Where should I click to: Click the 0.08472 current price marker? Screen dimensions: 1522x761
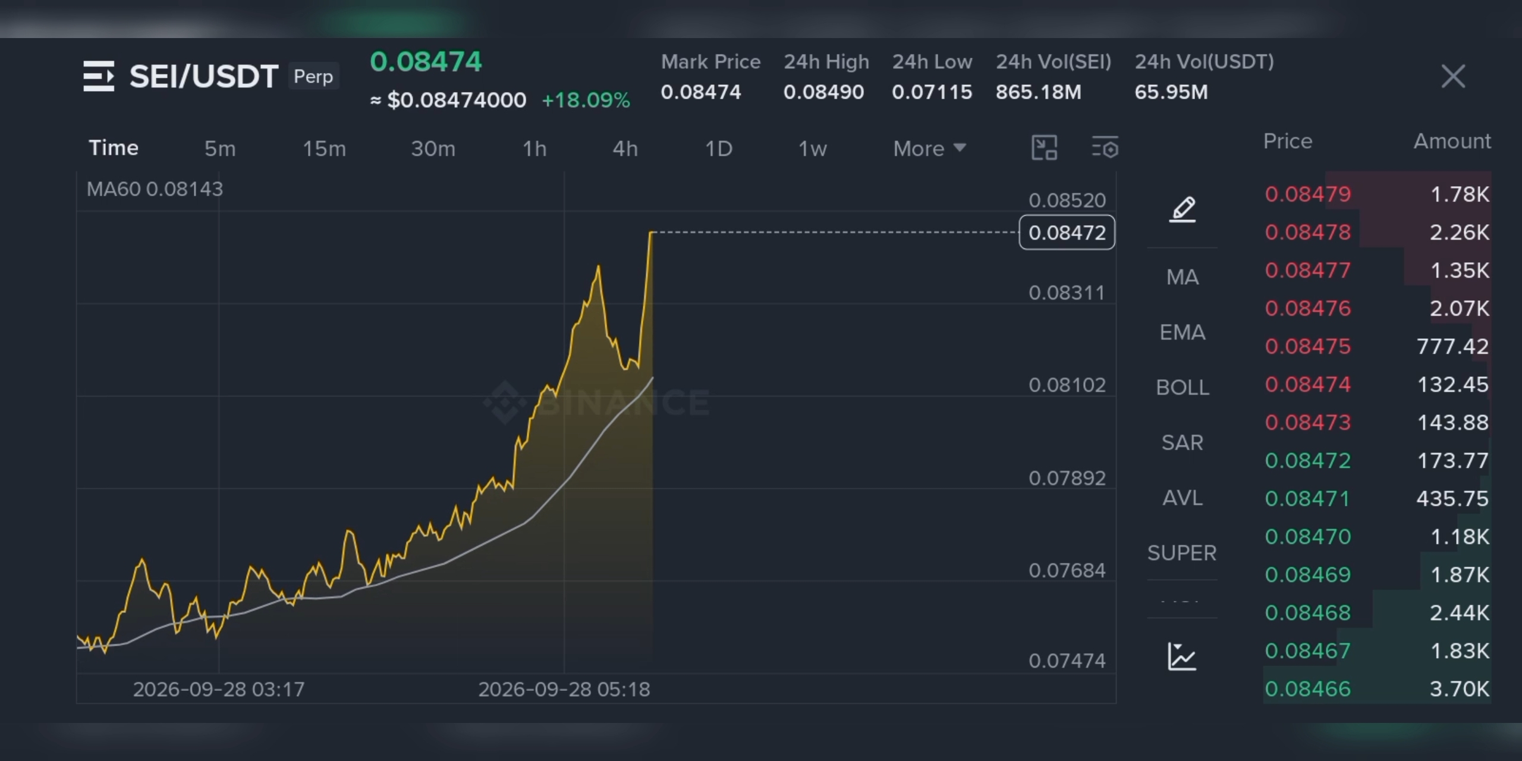[1067, 232]
